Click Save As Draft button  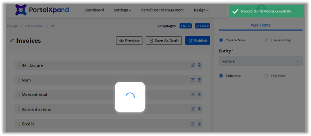[164, 41]
